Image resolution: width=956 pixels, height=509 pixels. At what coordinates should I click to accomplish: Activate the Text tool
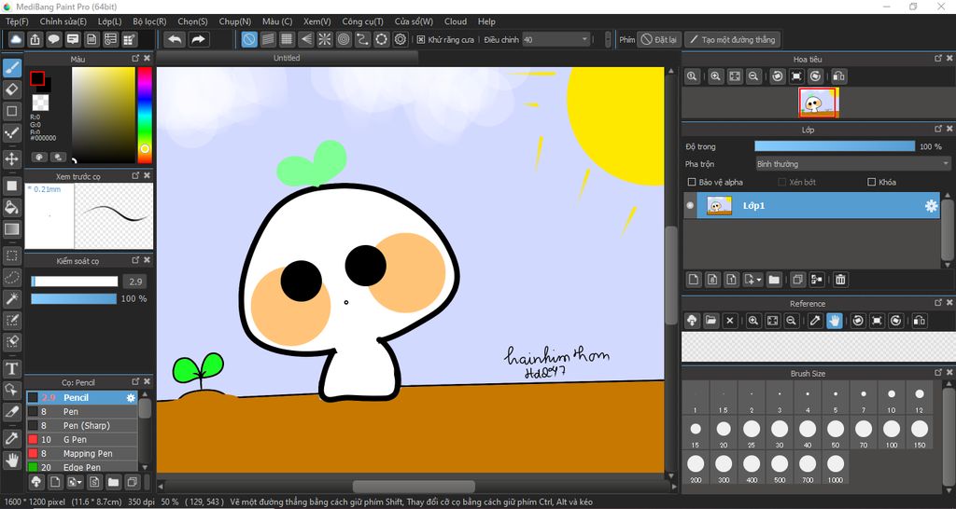coord(12,369)
